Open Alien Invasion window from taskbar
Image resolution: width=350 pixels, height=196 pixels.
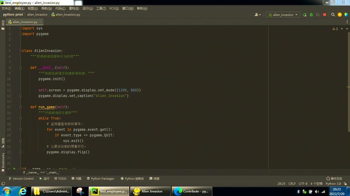pos(152,191)
